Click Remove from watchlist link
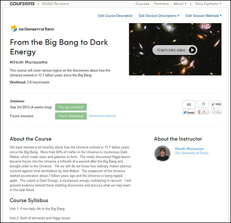Viewport: 231px width, 223px height. click(103, 116)
